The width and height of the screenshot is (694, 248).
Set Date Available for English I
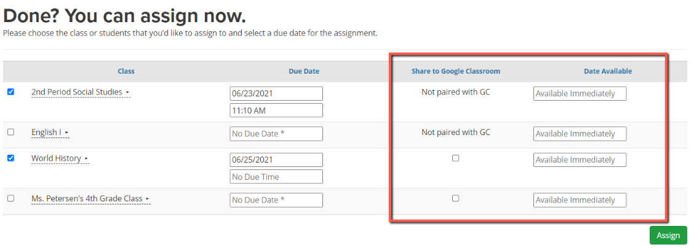[580, 134]
